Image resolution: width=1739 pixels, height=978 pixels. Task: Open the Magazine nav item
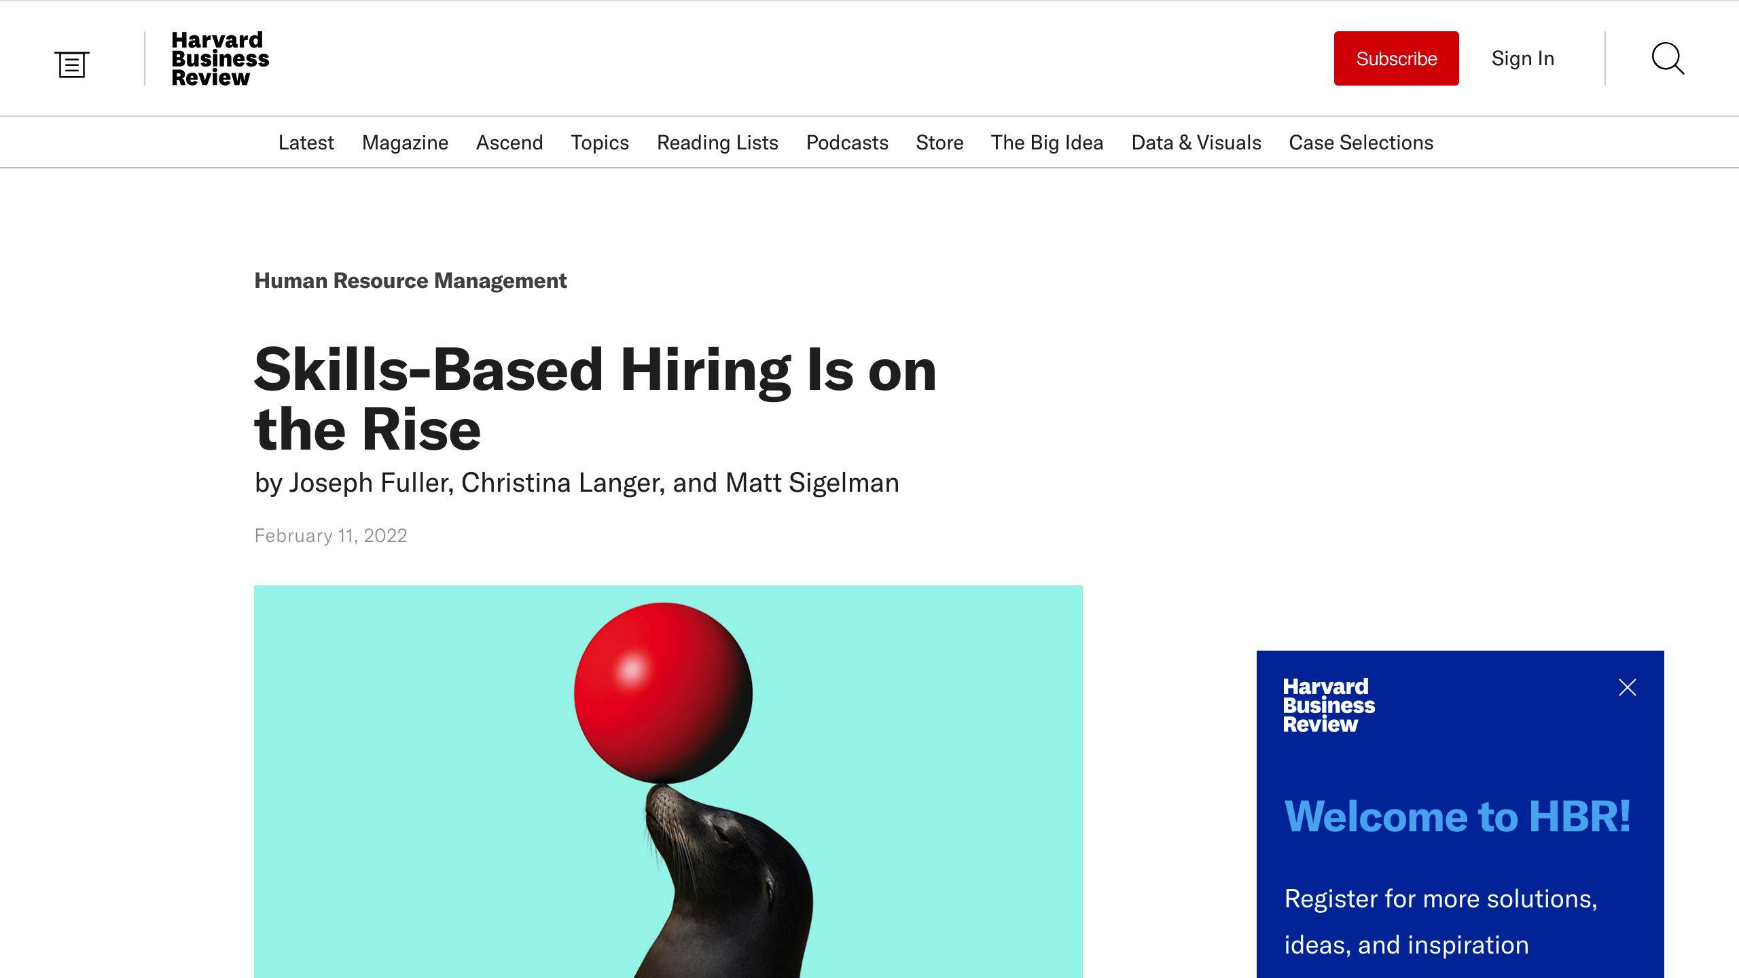405,143
